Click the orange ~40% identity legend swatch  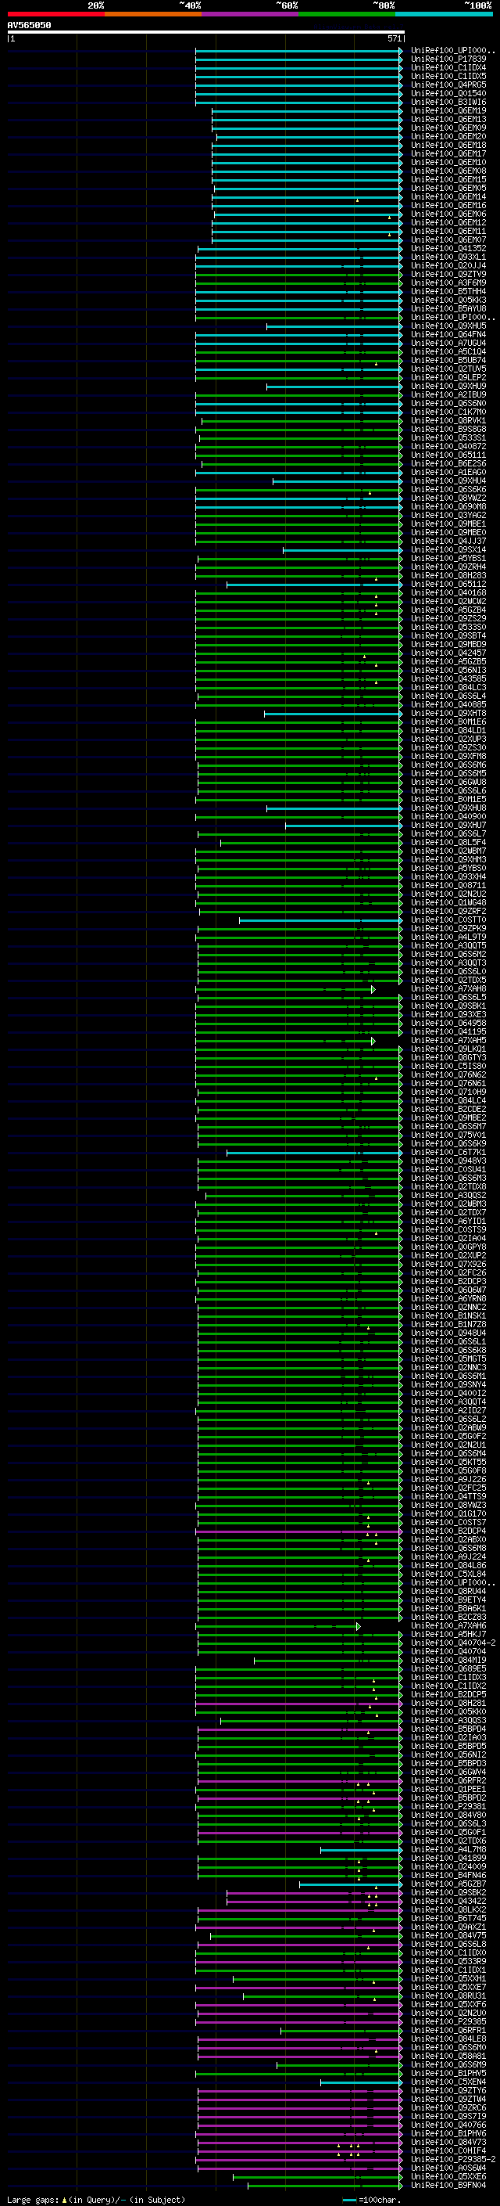(152, 14)
